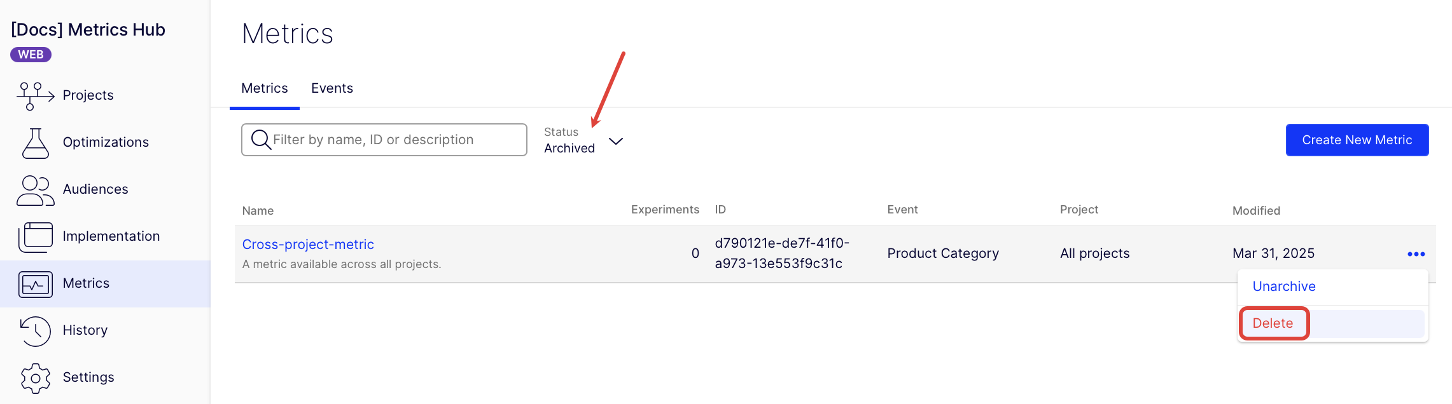Viewport: 1452px width, 404px height.
Task: Click the Optimizations flask icon
Action: click(x=36, y=143)
